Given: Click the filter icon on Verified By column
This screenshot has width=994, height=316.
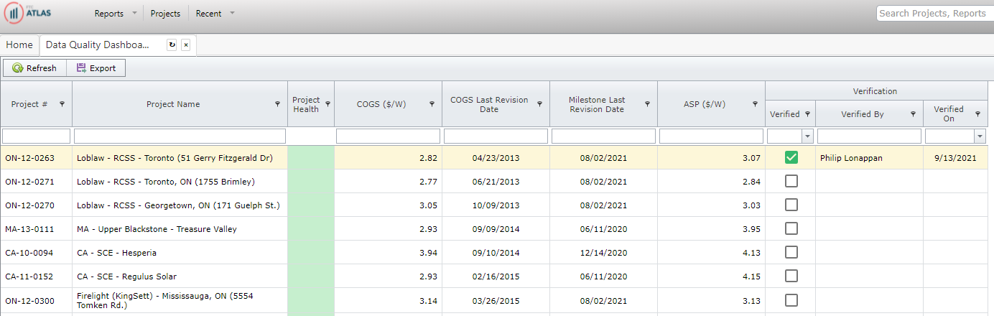Looking at the screenshot, I should [913, 113].
